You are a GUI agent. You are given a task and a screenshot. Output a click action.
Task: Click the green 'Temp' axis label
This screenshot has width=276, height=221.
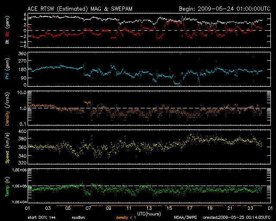click(x=7, y=191)
